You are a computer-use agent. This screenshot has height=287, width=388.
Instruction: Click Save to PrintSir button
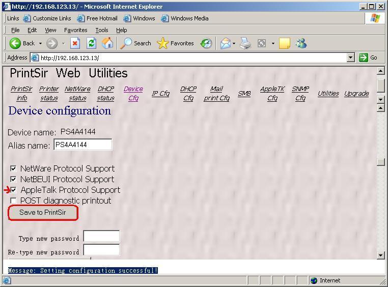pyautogui.click(x=43, y=212)
